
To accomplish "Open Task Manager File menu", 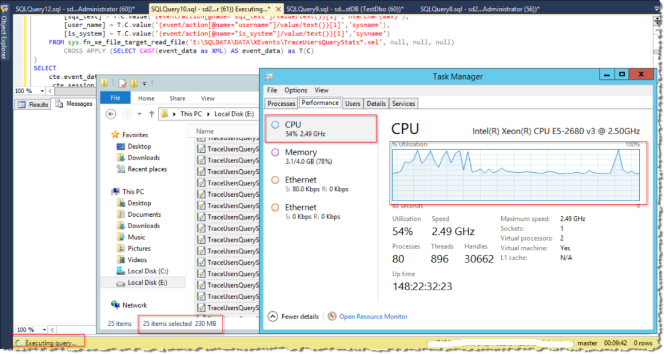I will pos(272,90).
